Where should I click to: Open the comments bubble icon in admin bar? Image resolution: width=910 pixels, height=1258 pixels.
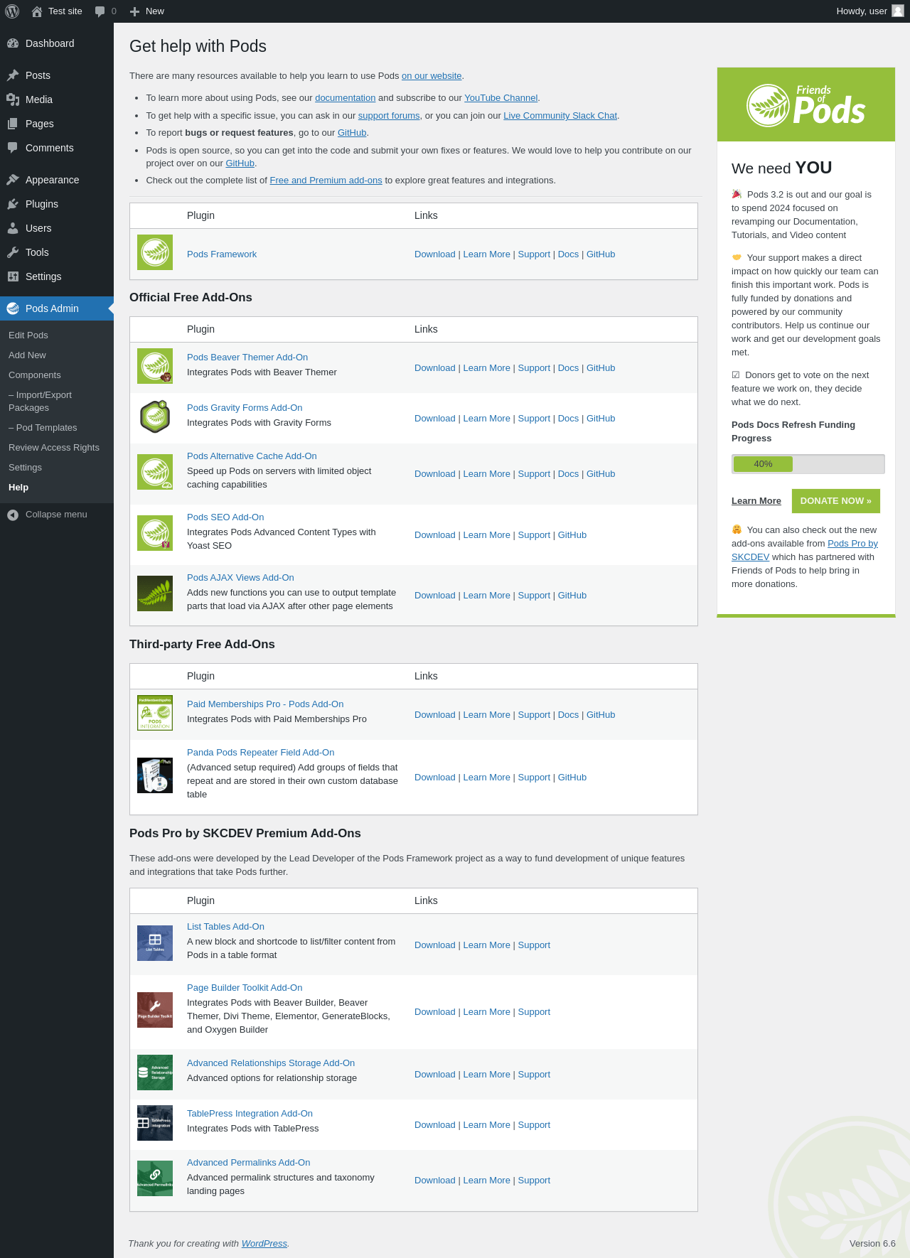(100, 11)
